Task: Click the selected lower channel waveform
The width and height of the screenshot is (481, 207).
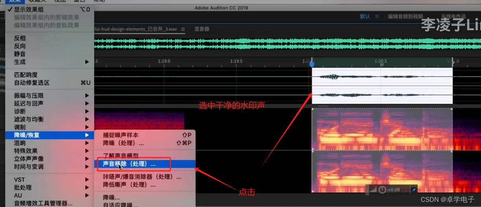Action: 382,95
